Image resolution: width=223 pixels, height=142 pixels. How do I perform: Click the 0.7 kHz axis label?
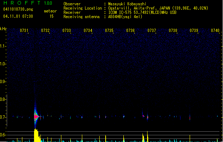(x=3, y=117)
